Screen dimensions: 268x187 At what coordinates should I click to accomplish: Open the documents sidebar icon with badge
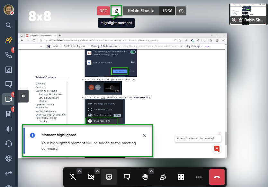coord(9,114)
